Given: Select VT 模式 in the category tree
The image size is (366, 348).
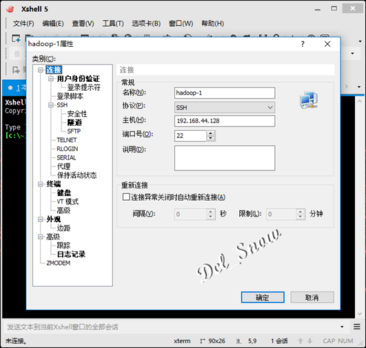Looking at the screenshot, I should [x=68, y=202].
